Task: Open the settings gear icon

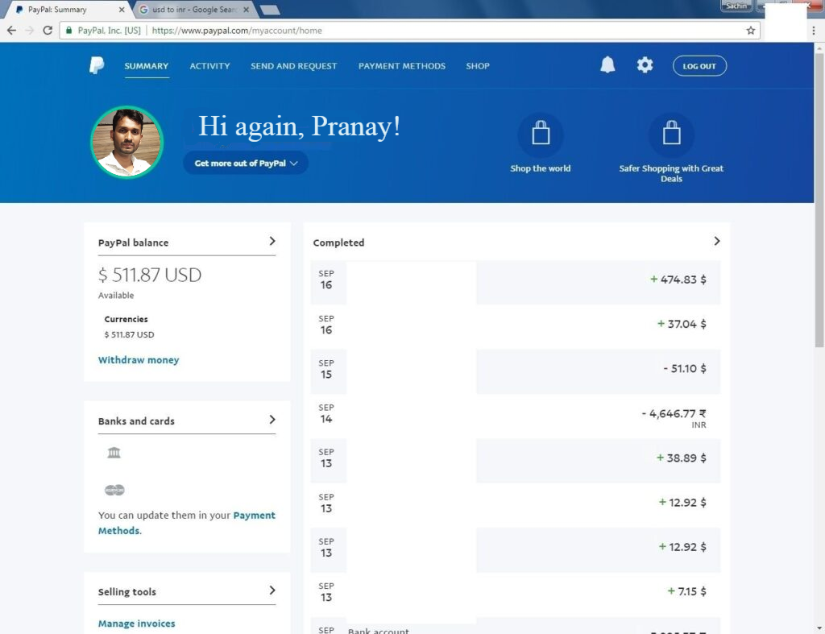Action: point(645,66)
